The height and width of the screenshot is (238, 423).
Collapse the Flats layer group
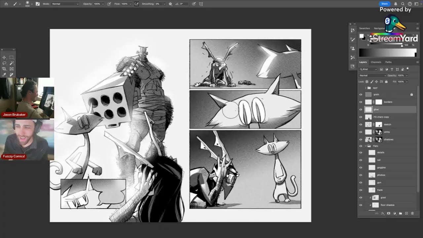tap(365, 146)
